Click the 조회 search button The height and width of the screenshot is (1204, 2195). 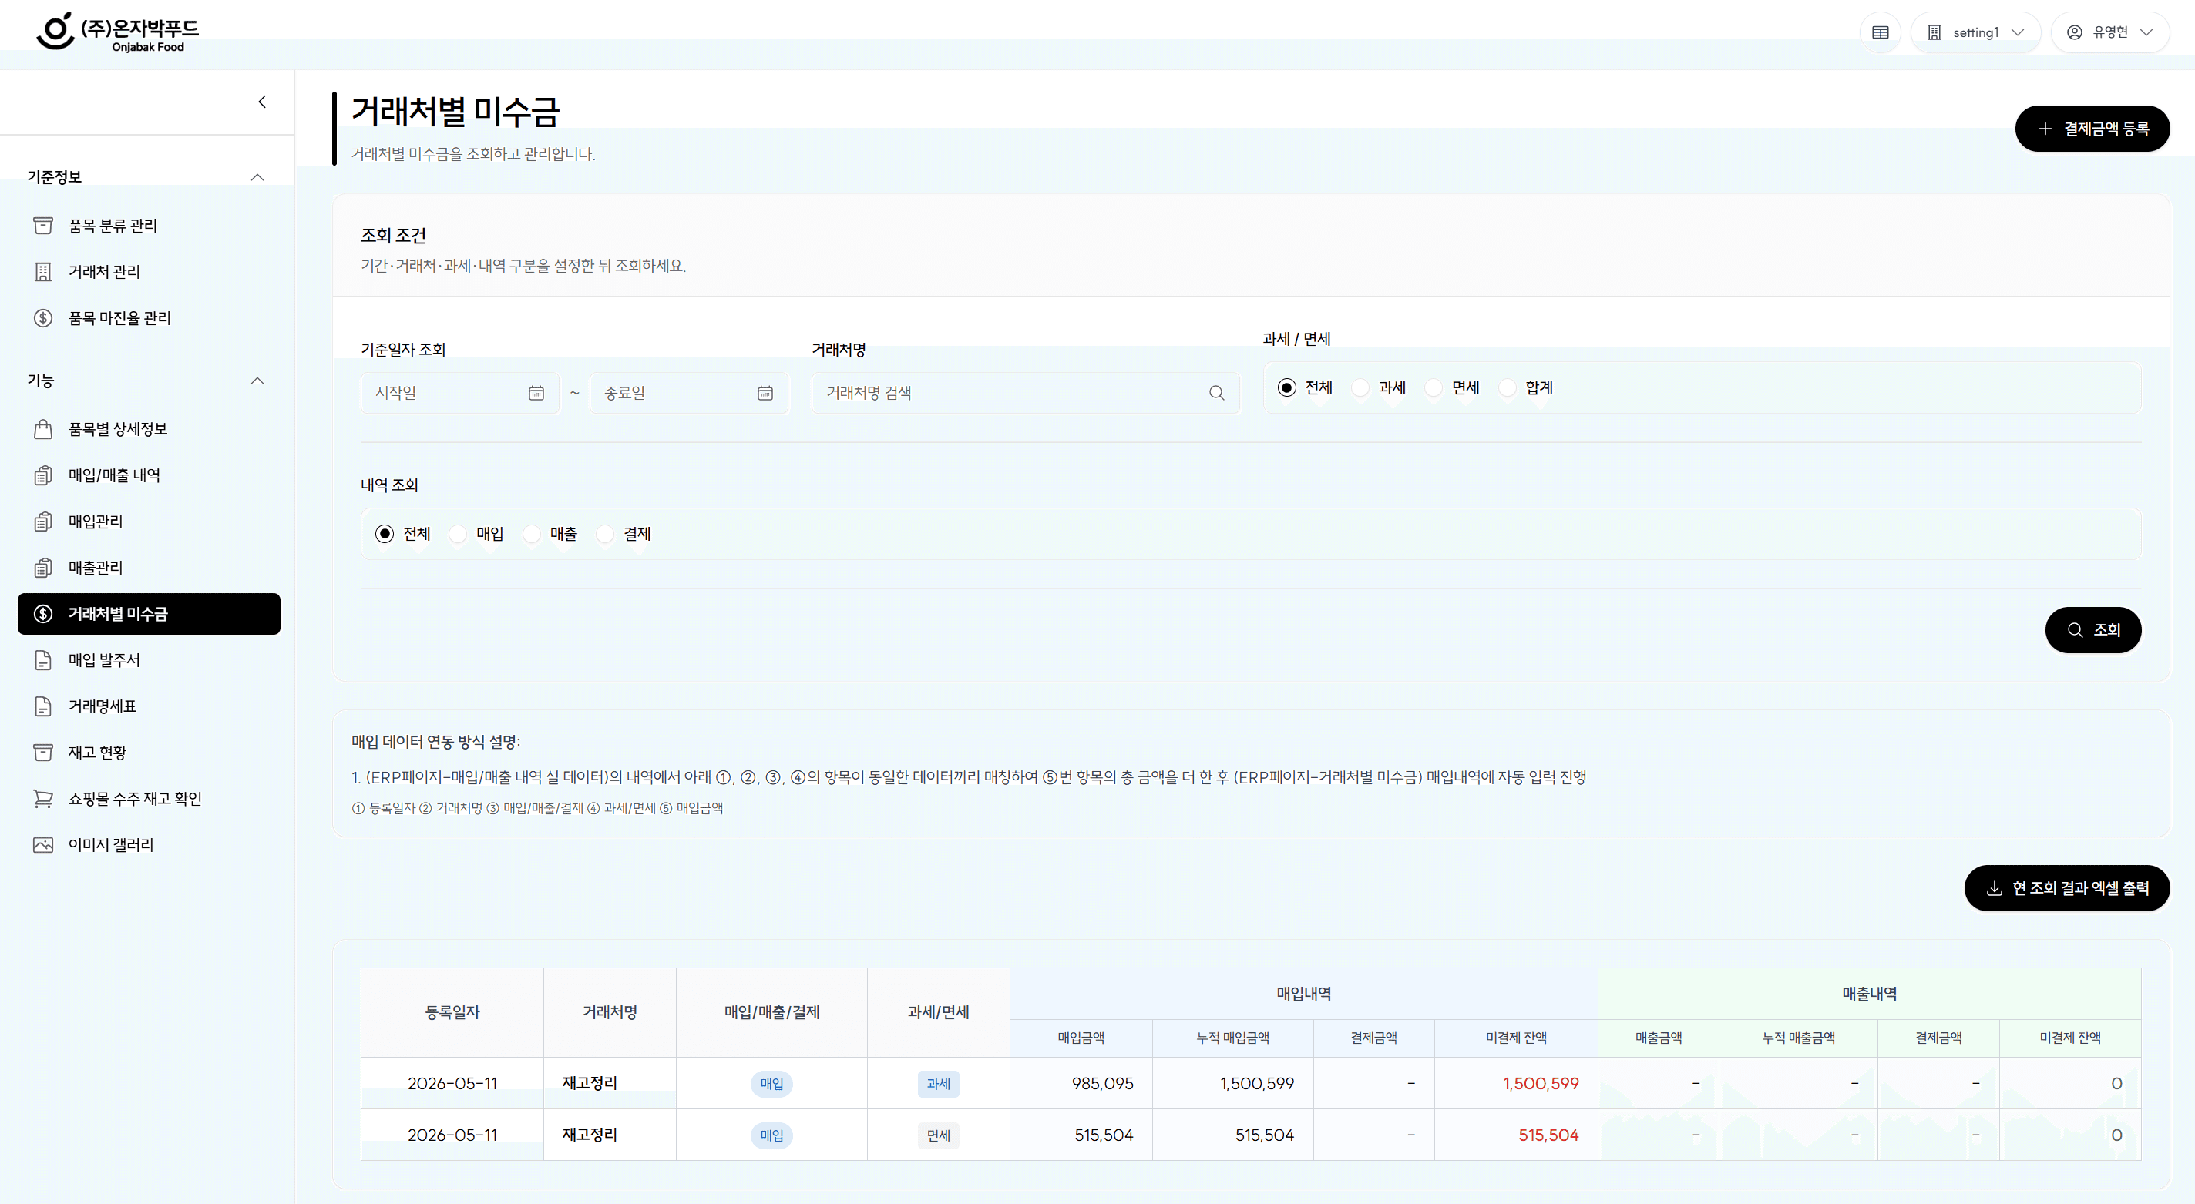tap(2092, 630)
